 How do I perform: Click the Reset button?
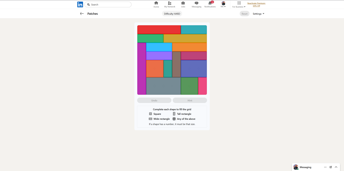245,14
